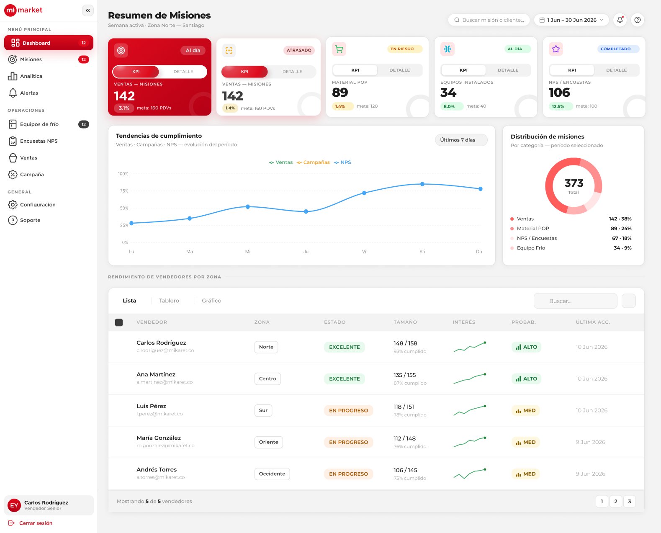Open the help question-mark icon
Viewport: 661px width, 533px height.
pyautogui.click(x=638, y=20)
